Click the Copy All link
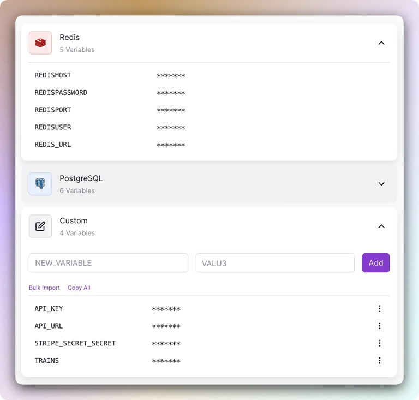 tap(79, 288)
